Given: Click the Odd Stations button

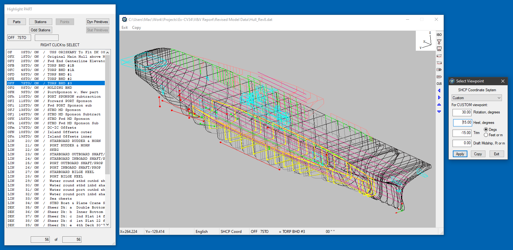Looking at the screenshot, I should [x=41, y=30].
